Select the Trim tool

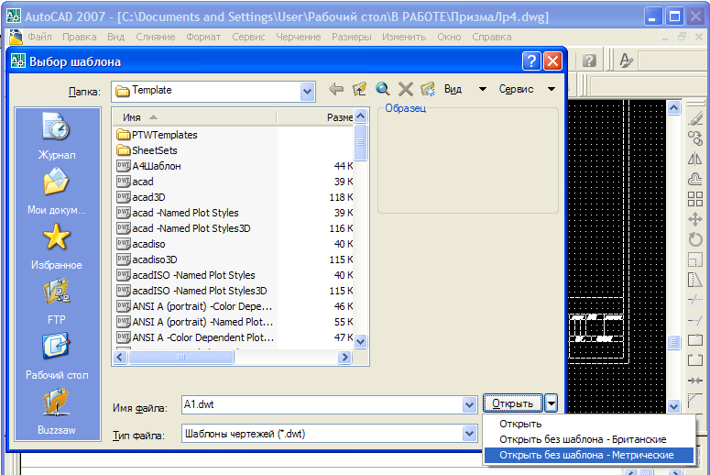click(x=695, y=300)
